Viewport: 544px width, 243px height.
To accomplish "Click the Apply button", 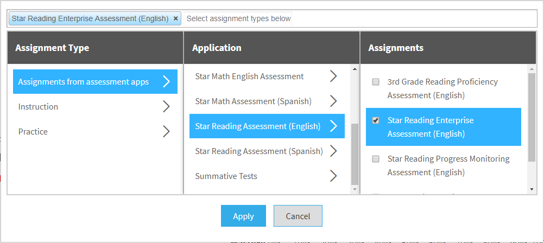I will pyautogui.click(x=244, y=216).
